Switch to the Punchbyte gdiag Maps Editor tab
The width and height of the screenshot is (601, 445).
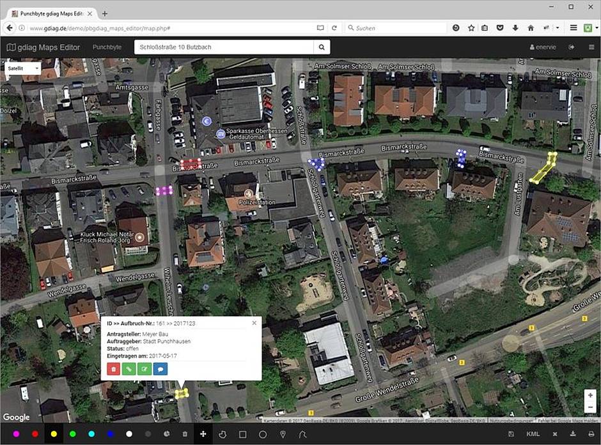pos(51,13)
